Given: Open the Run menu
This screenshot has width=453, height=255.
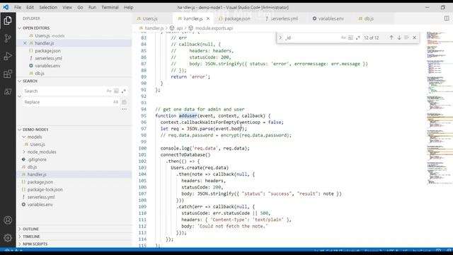Looking at the screenshot, I should pos(92,7).
